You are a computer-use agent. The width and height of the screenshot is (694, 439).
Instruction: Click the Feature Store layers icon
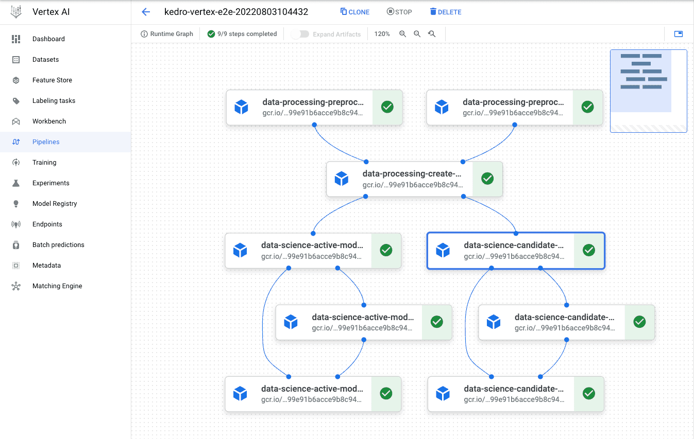pos(16,80)
